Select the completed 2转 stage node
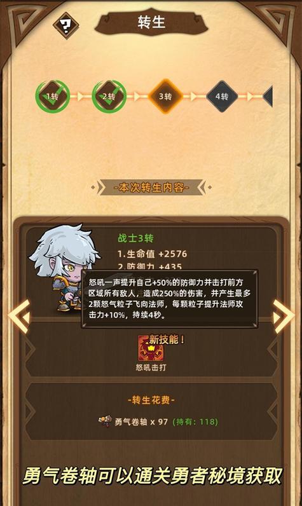 [109, 97]
